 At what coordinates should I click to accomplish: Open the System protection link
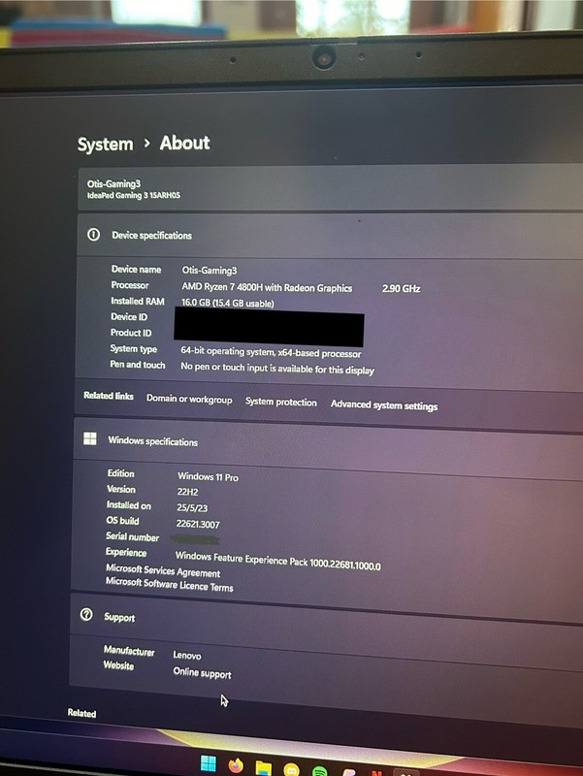(x=281, y=402)
